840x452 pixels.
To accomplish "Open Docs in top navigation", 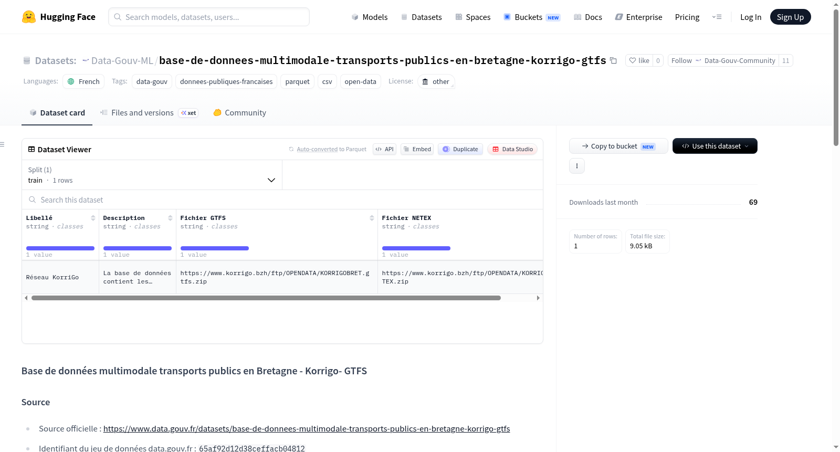I will (x=588, y=17).
